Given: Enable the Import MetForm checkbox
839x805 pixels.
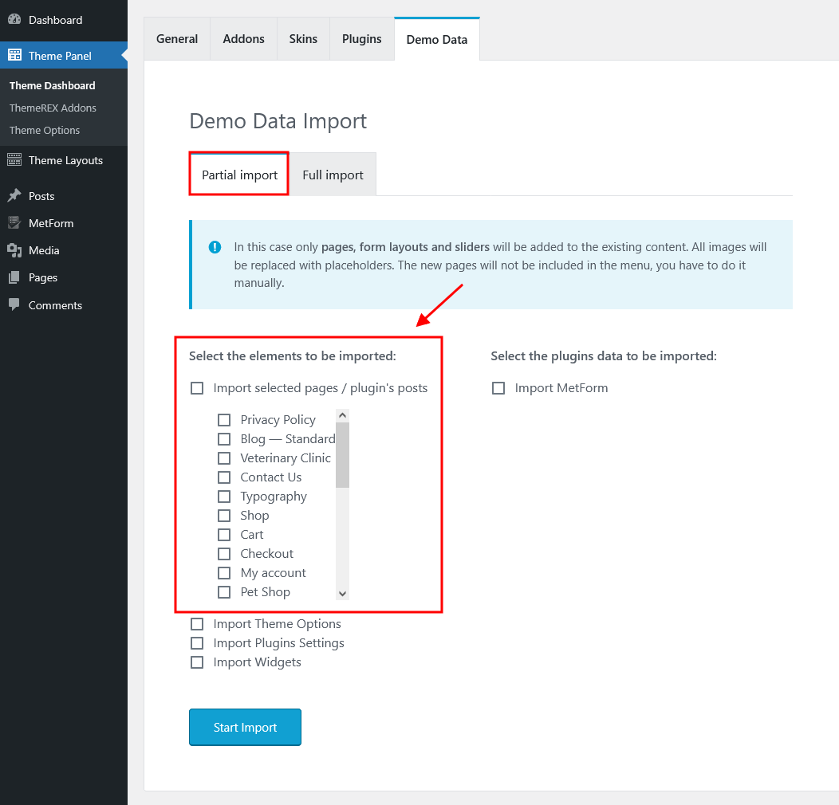Looking at the screenshot, I should 498,388.
